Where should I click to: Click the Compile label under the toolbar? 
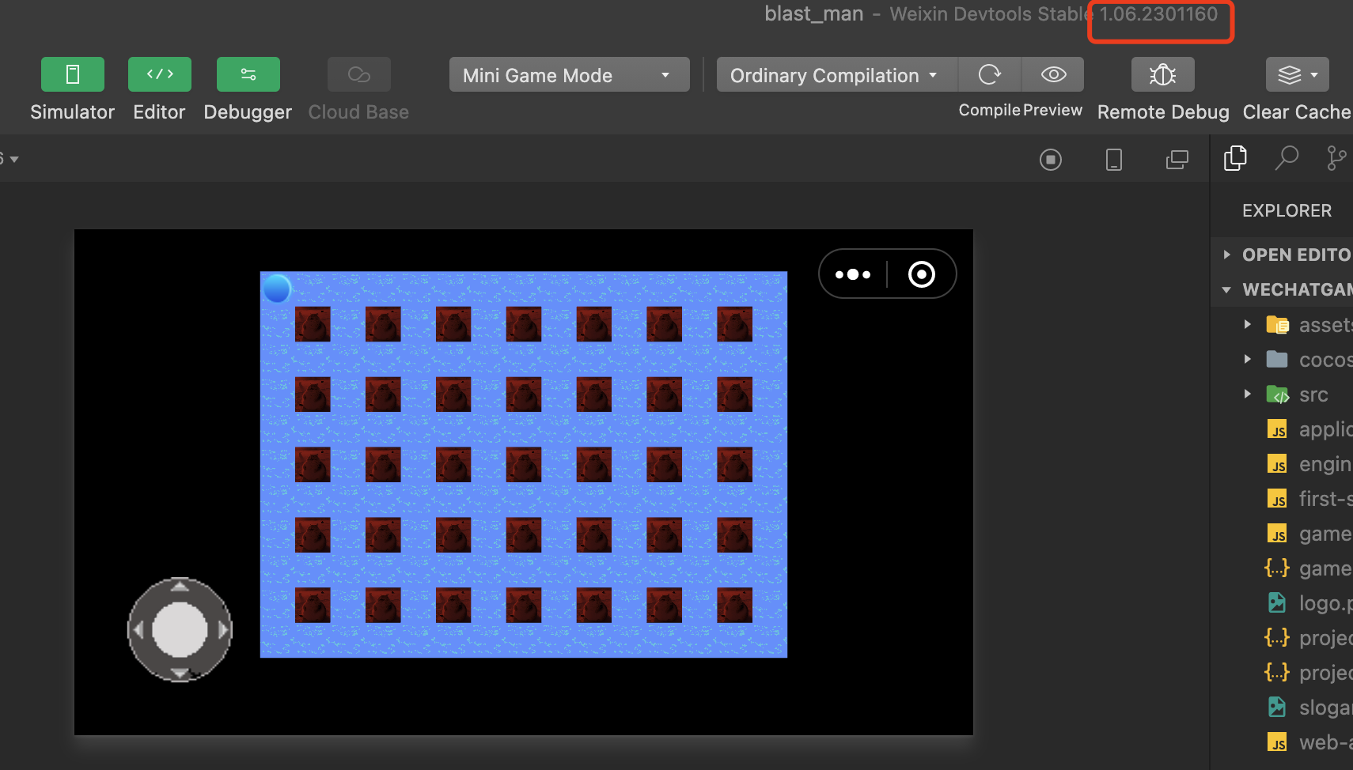990,111
